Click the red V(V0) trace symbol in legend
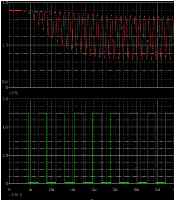This screenshot has height=201, width=175. click(x=10, y=94)
